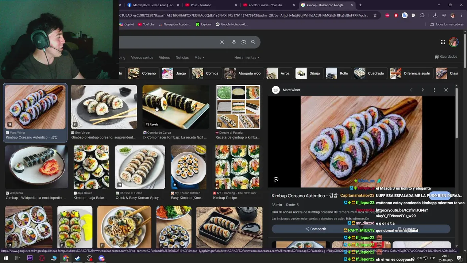This screenshot has height=263, width=467.
Task: Open Discord from the taskbar
Action: 102,258
